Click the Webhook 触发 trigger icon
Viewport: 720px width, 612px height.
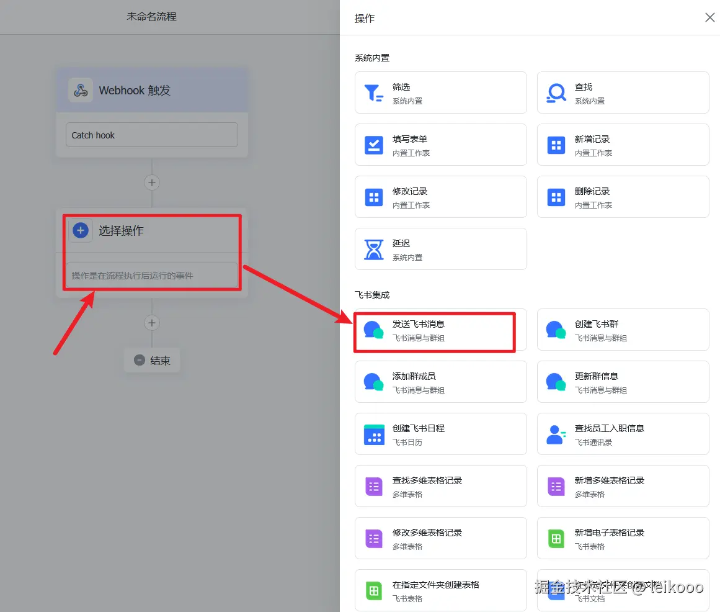(x=81, y=90)
